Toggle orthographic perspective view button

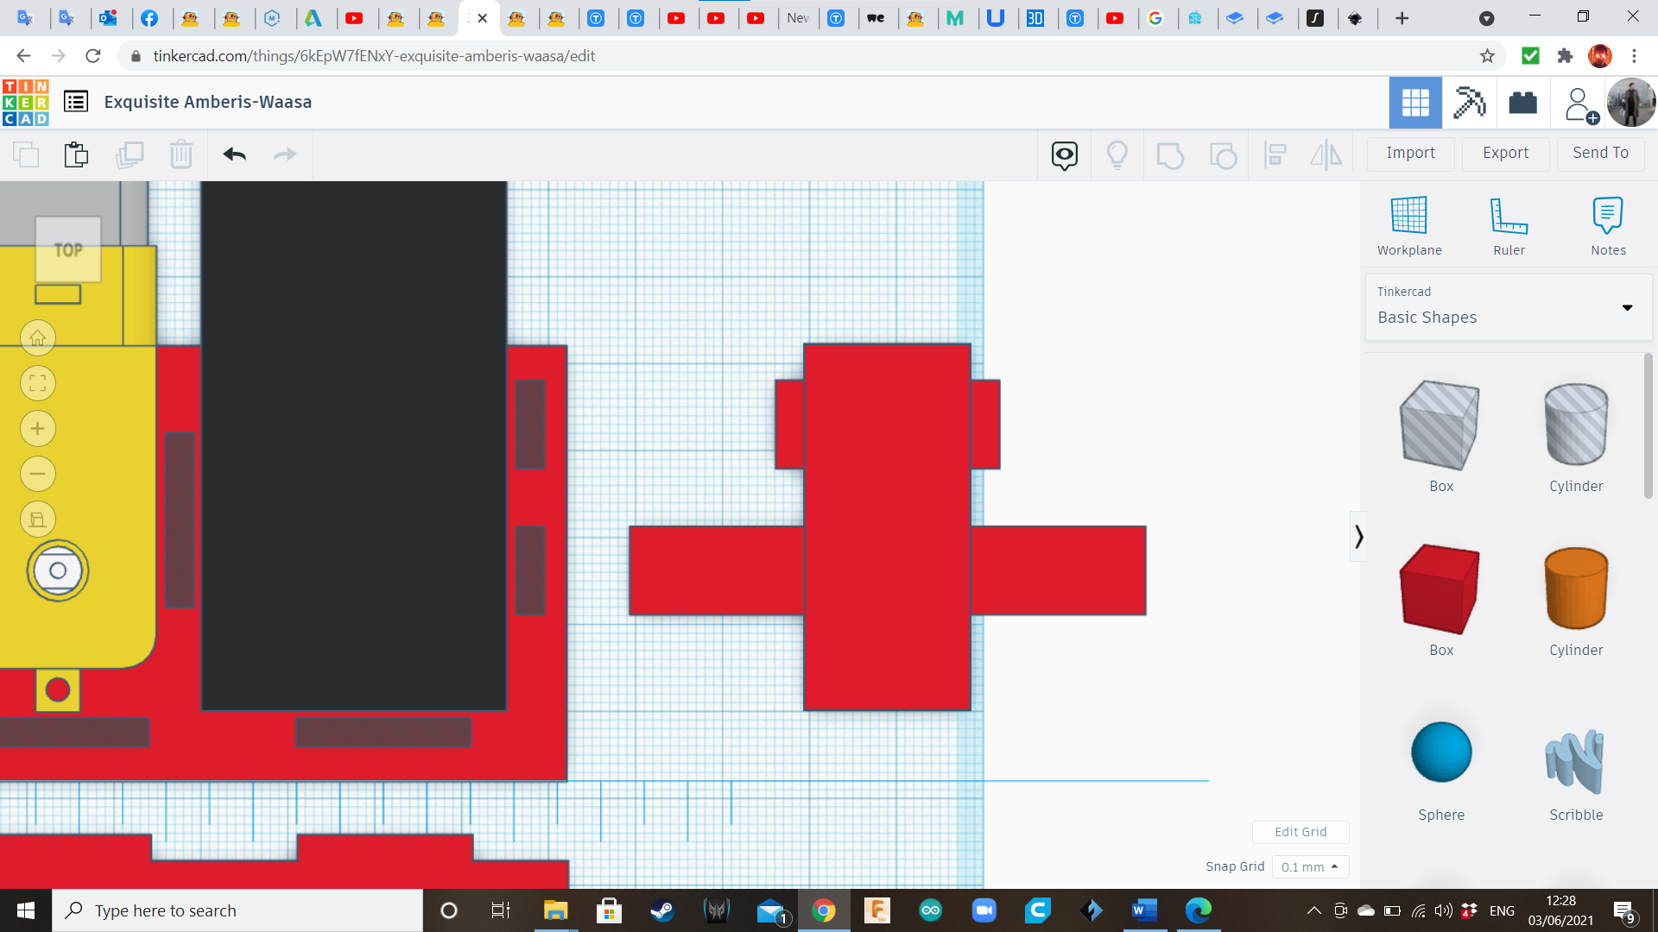coord(38,520)
